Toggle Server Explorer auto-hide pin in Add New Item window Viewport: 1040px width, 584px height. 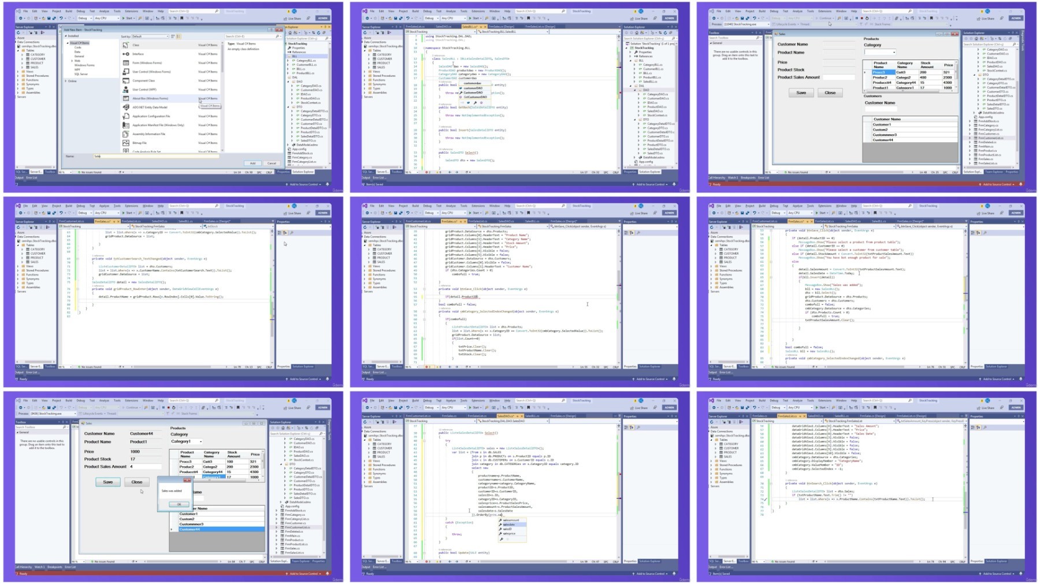pyautogui.click(x=50, y=27)
